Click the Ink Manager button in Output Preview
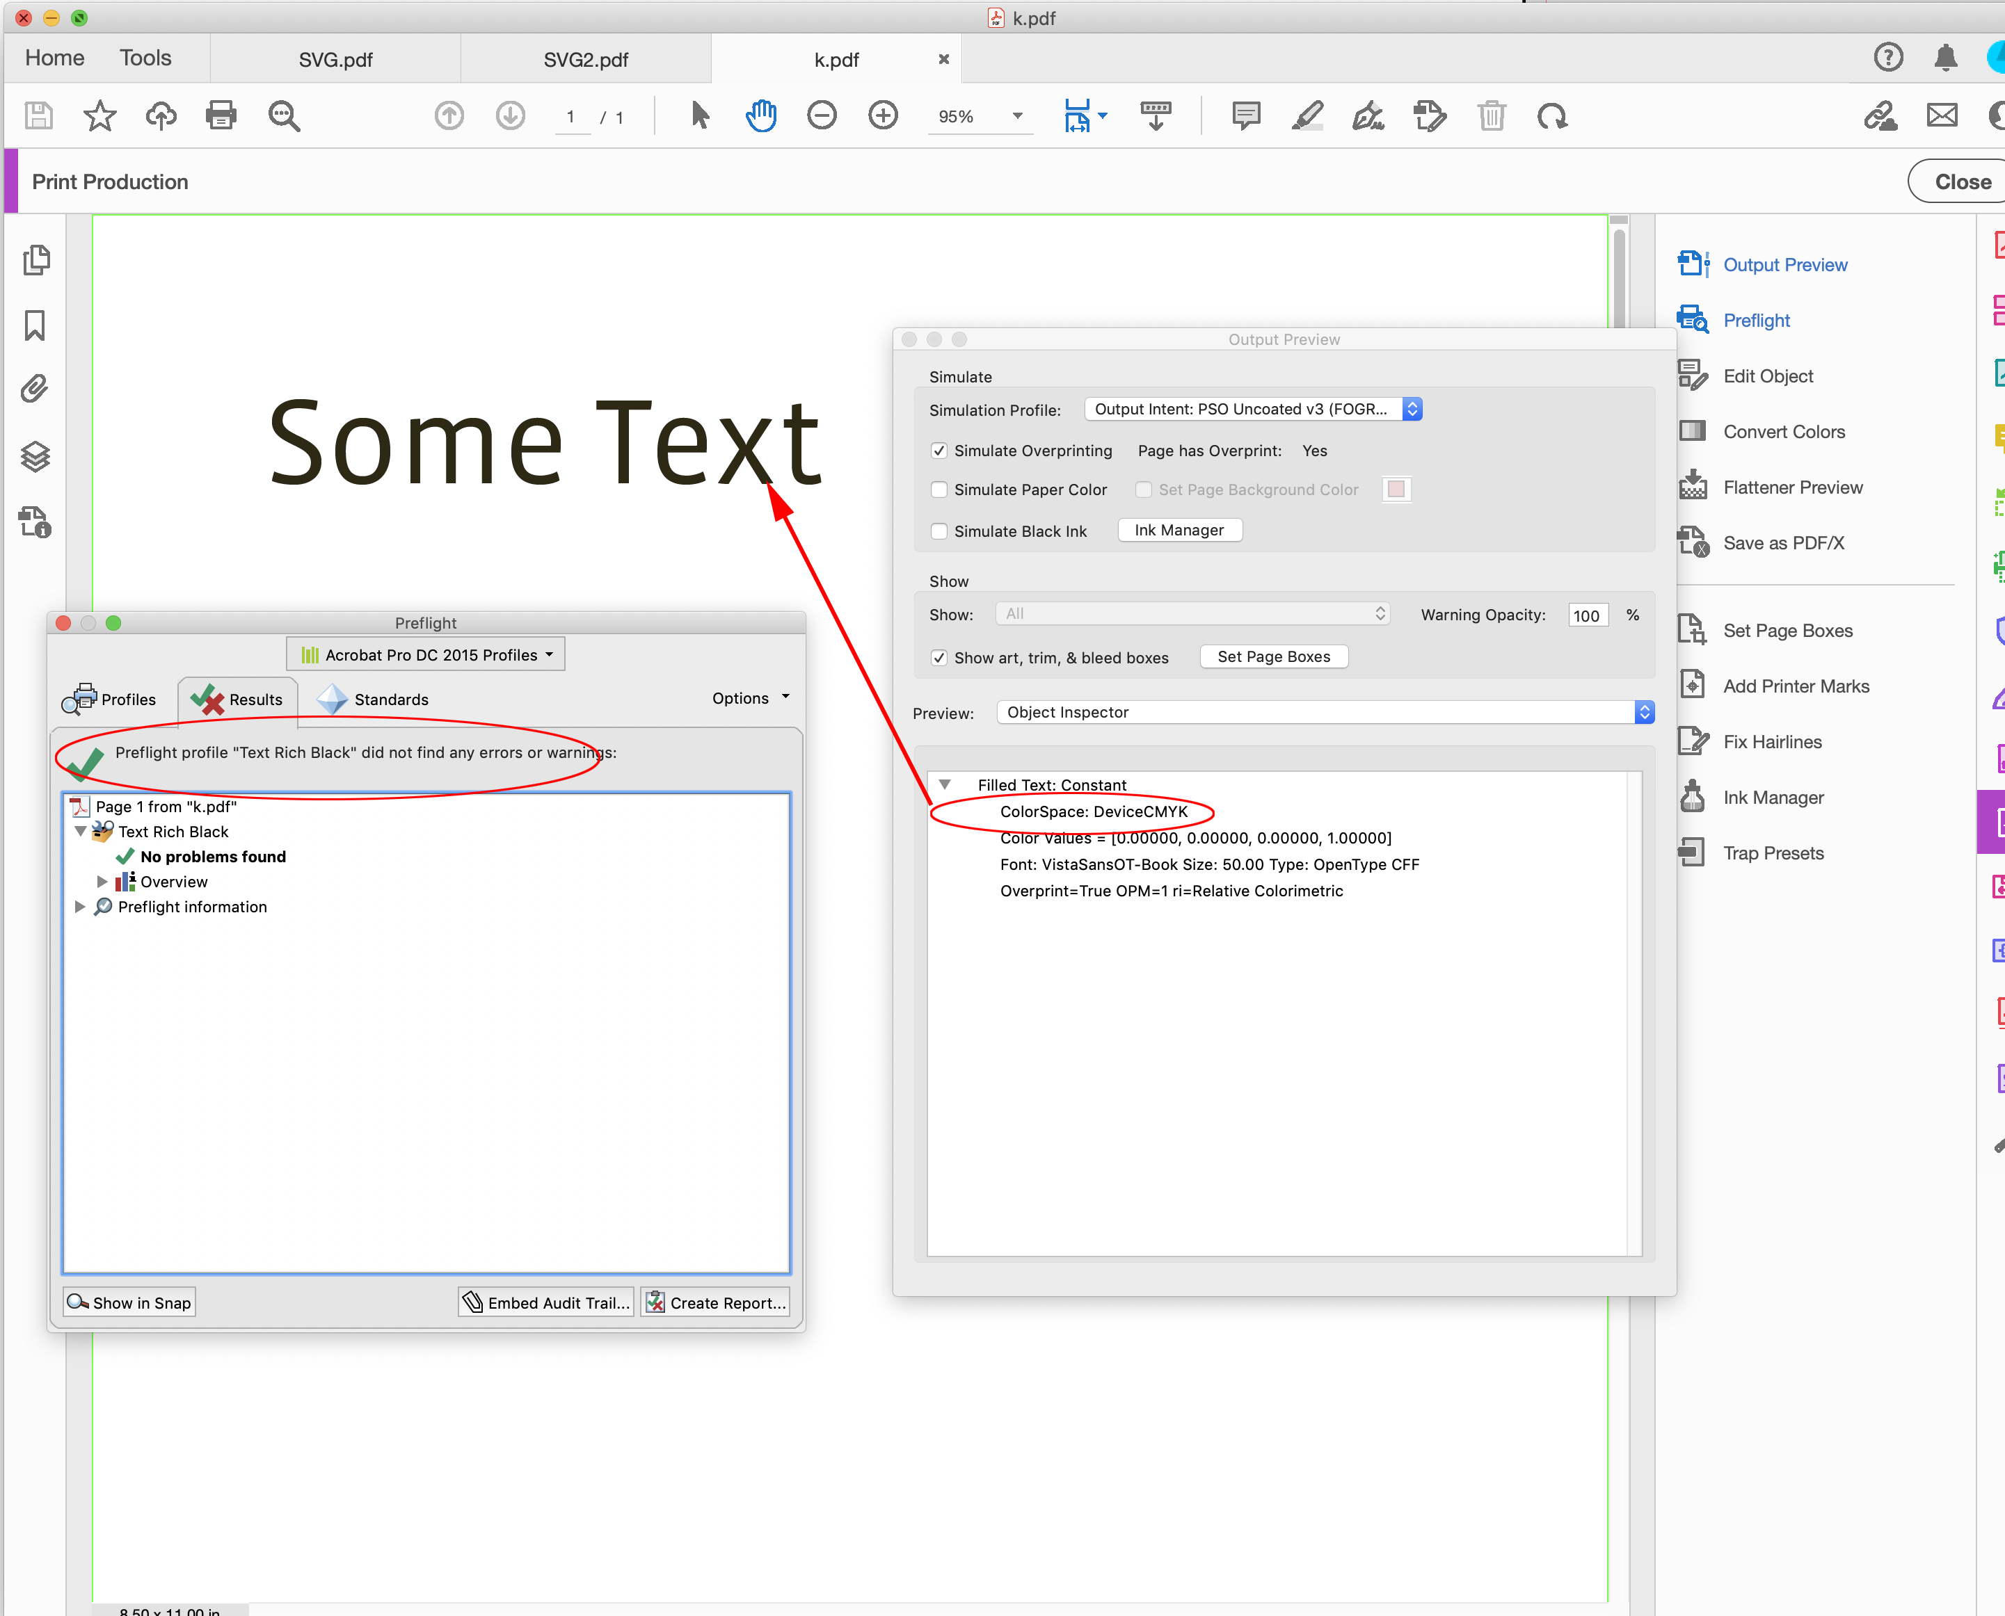The image size is (2005, 1616). (1178, 530)
